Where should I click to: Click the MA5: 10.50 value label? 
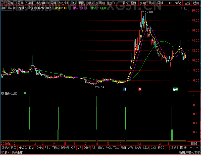(46, 8)
